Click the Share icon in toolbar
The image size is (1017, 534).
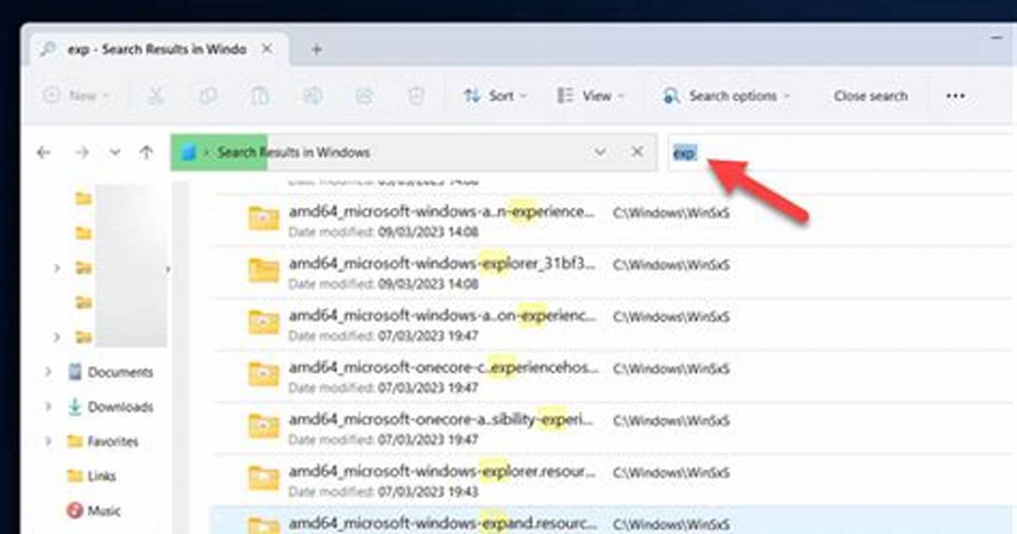(x=365, y=96)
